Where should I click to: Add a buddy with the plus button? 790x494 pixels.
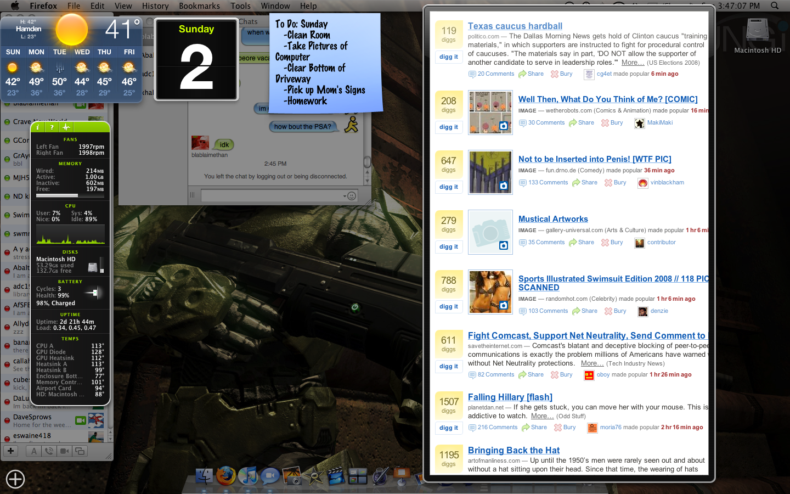[10, 451]
